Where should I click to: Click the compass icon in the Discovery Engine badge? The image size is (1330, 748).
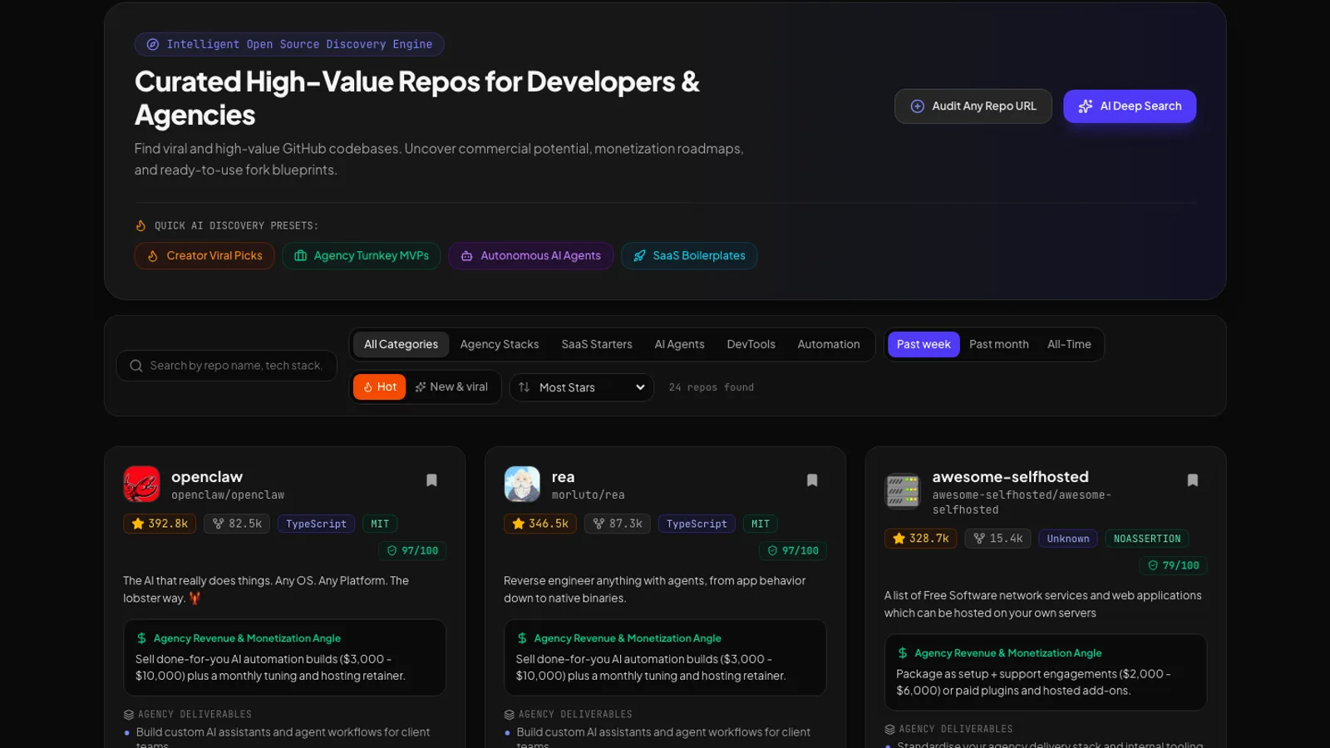pos(153,45)
